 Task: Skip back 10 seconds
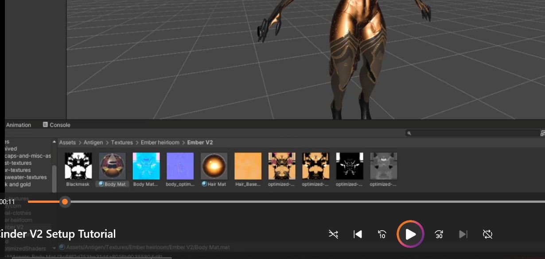pos(382,234)
